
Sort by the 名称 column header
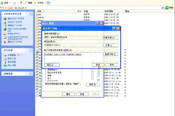pyautogui.click(x=51, y=11)
